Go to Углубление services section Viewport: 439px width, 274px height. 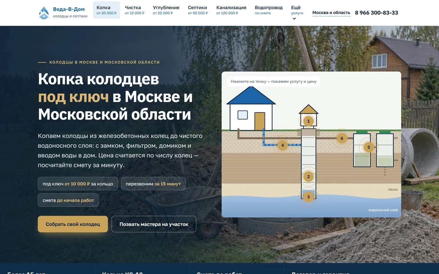pyautogui.click(x=166, y=10)
